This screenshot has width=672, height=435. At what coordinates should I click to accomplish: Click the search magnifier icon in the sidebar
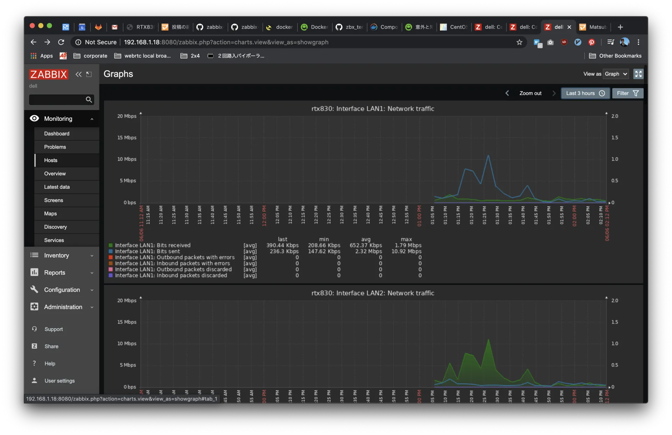(x=89, y=100)
